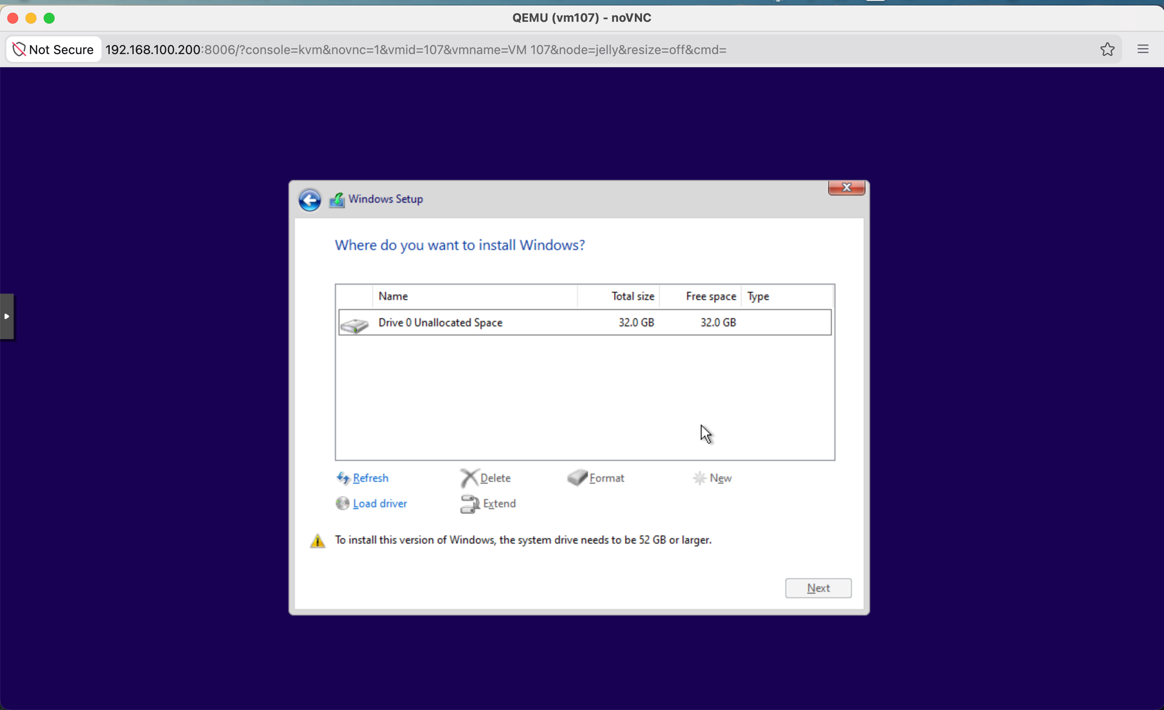Viewport: 1164px width, 710px height.
Task: Click the yellow warning triangle icon
Action: coord(318,540)
